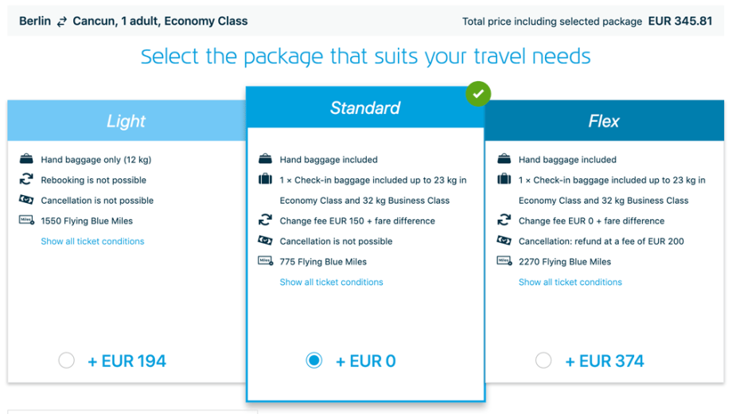The height and width of the screenshot is (414, 732).
Task: Click the Standard package header
Action: 365,108
